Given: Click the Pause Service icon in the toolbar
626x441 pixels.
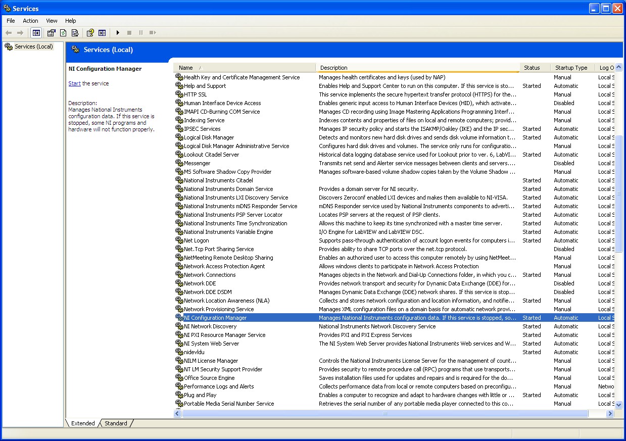Looking at the screenshot, I should pos(141,33).
